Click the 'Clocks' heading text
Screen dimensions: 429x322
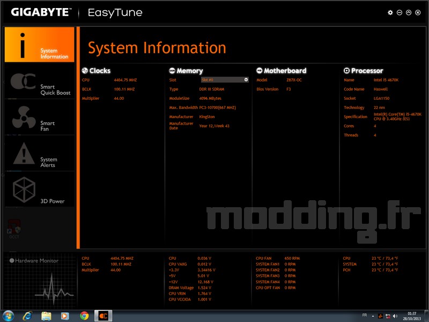[100, 71]
